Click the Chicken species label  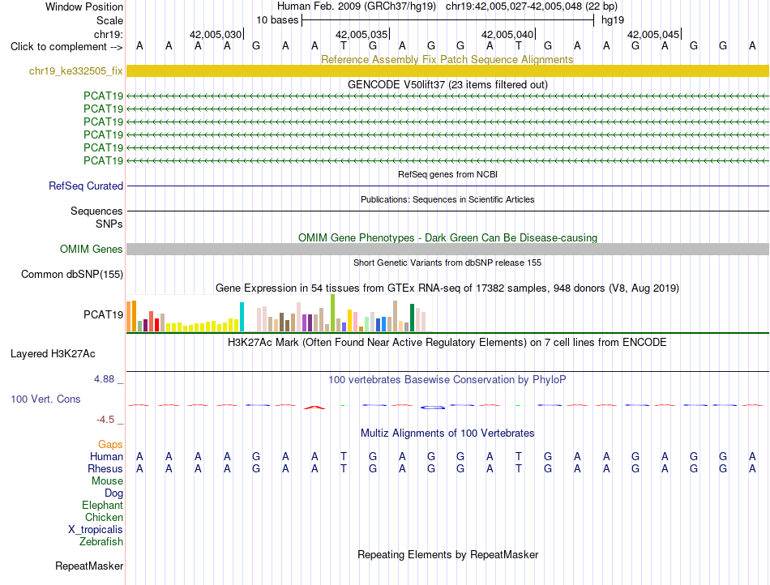[104, 517]
